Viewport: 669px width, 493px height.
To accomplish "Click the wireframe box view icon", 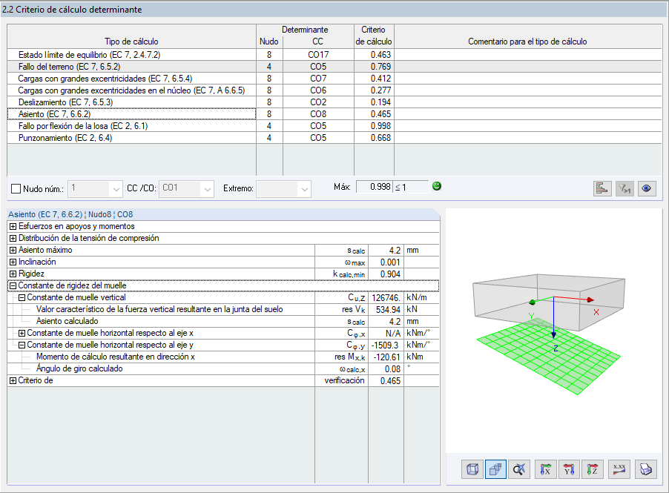I will click(x=472, y=469).
